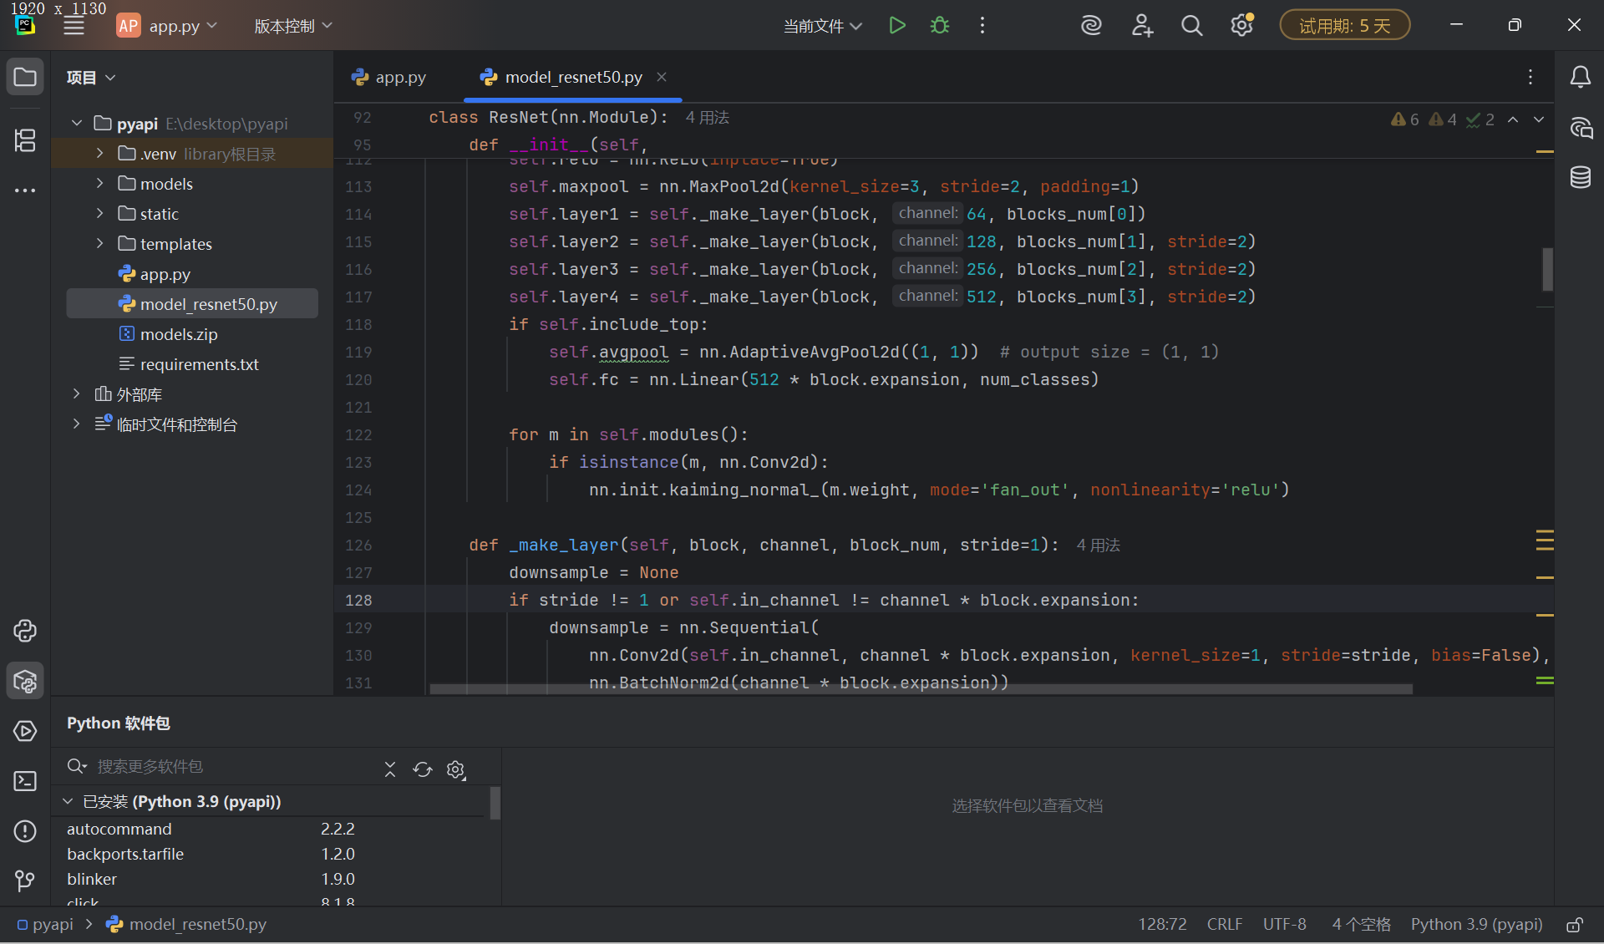1604x944 pixels.
Task: Open the version control menu
Action: [292, 26]
